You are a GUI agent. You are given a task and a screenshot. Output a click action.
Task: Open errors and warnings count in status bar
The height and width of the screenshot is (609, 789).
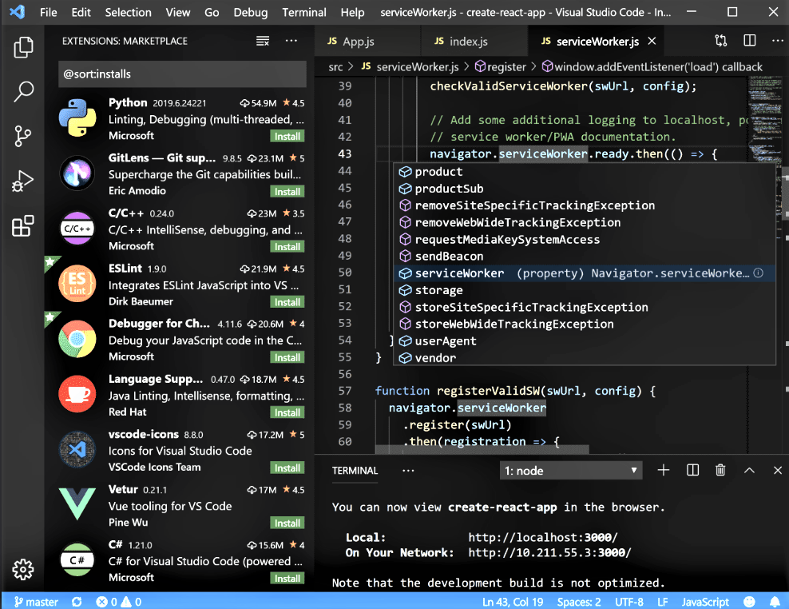[119, 602]
